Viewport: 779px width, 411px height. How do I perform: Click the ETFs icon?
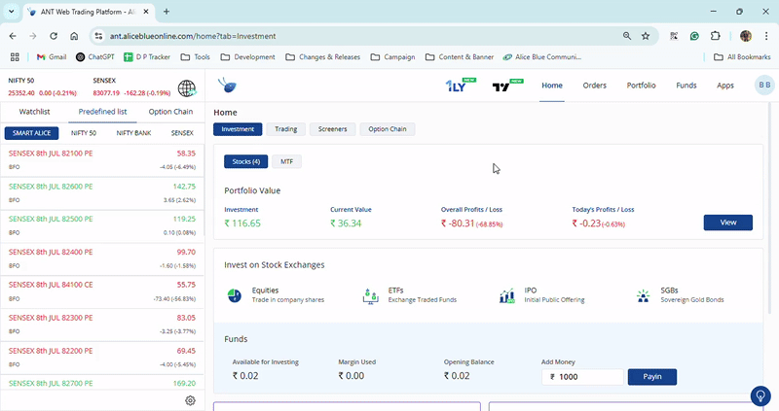tap(371, 296)
